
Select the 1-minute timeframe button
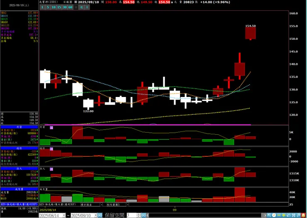(42, 7)
